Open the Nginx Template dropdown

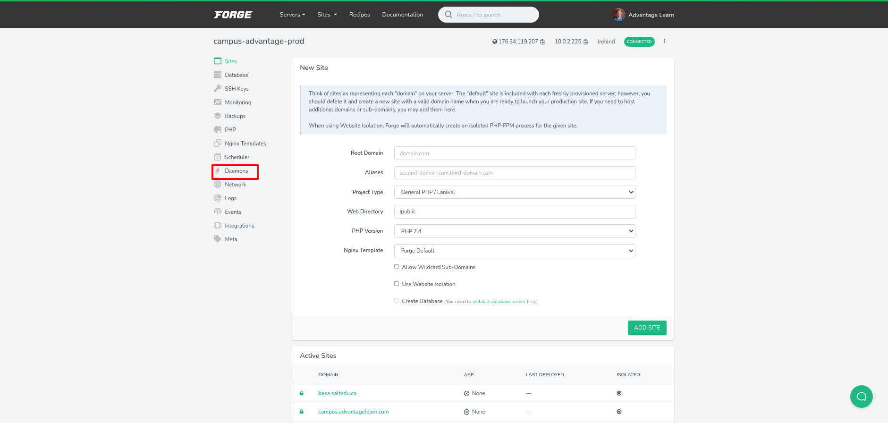[x=515, y=251]
